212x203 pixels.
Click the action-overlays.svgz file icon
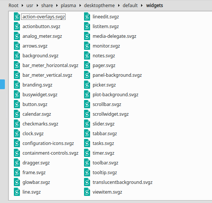17,16
